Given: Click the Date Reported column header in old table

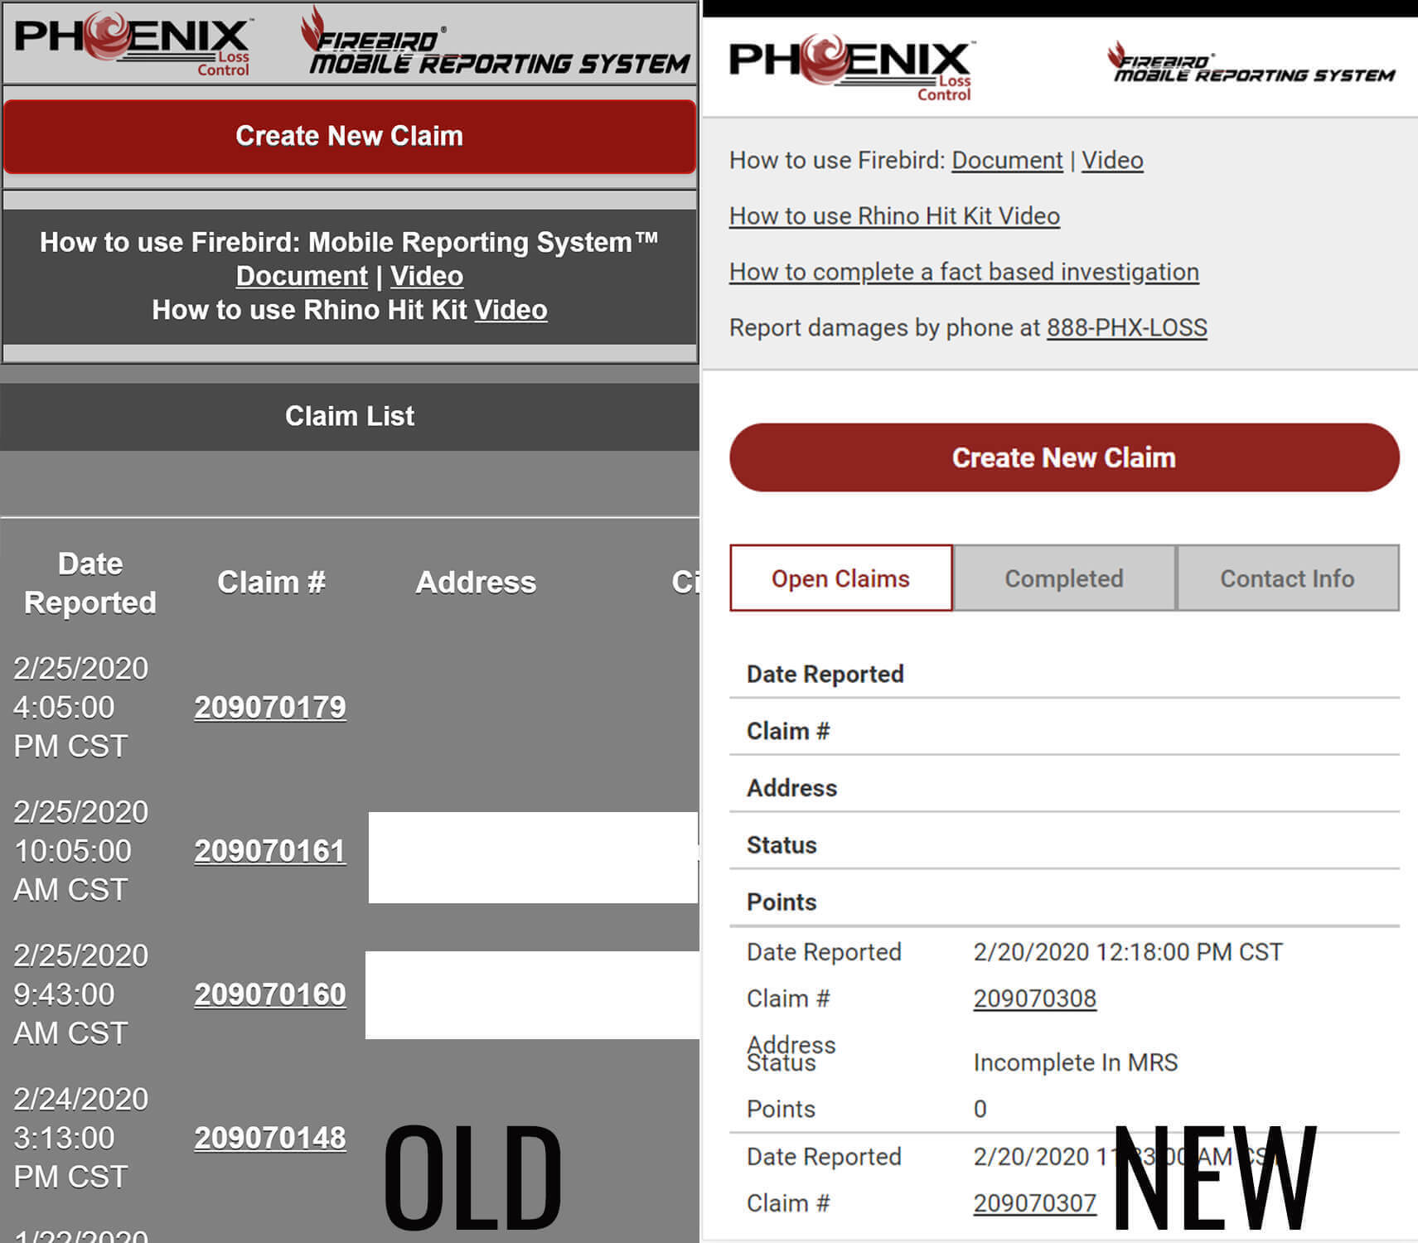Looking at the screenshot, I should pos(90,583).
